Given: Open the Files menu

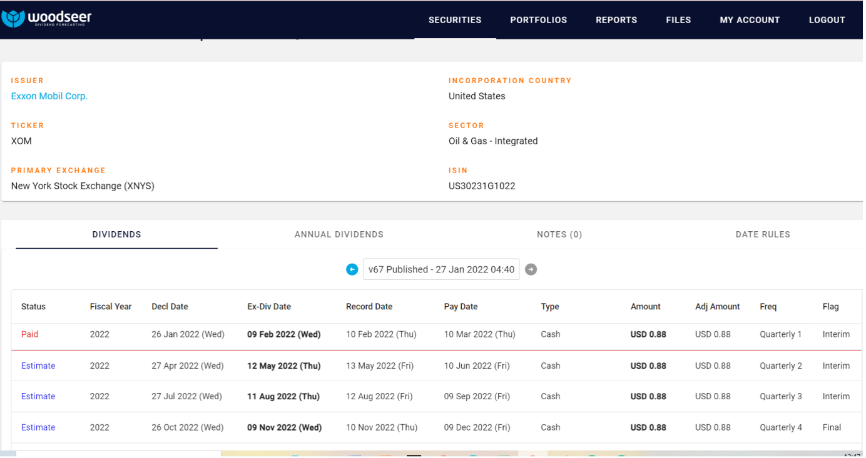Looking at the screenshot, I should [678, 20].
